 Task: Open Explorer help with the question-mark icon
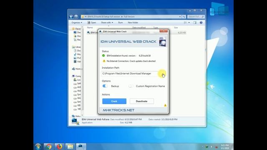(201, 22)
